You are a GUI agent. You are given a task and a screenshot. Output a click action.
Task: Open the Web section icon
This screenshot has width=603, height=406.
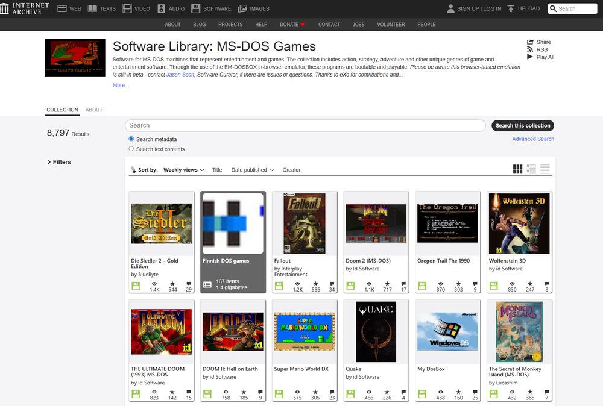point(62,8)
